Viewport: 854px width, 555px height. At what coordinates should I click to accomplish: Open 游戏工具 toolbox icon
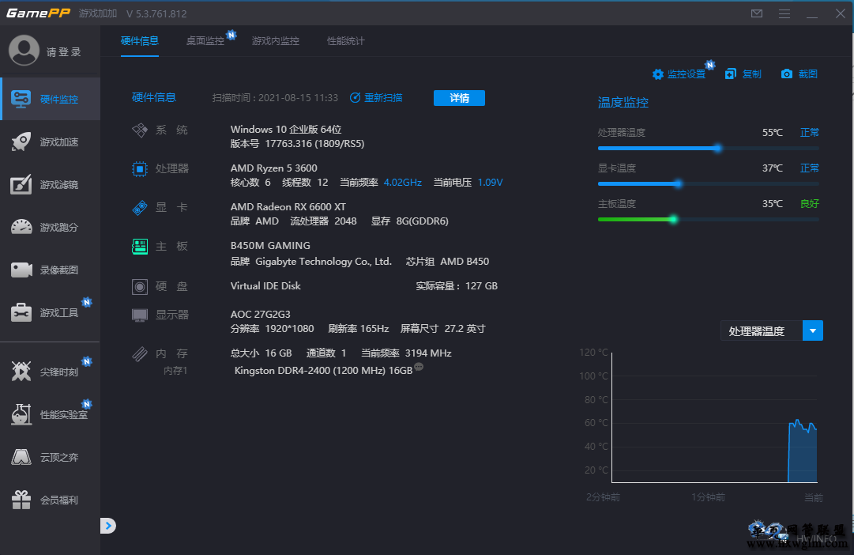[x=21, y=312]
